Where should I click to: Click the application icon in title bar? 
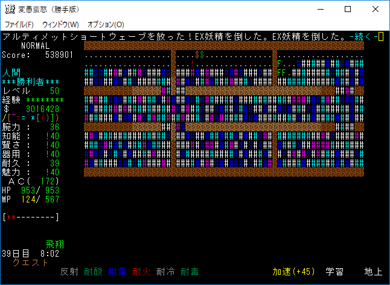tap(10, 9)
